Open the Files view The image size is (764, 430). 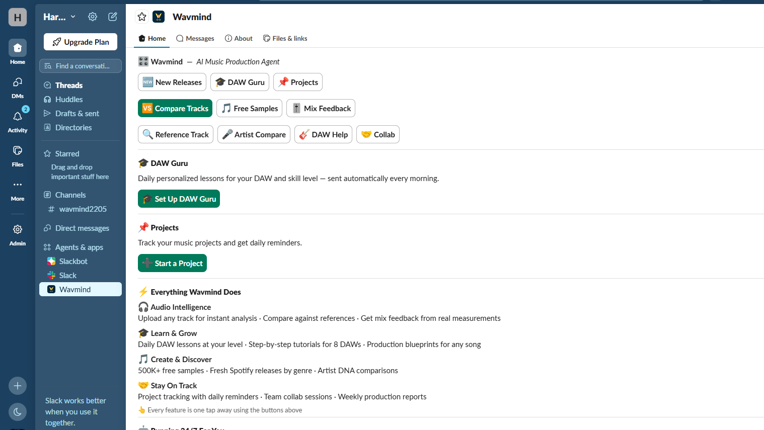(18, 155)
